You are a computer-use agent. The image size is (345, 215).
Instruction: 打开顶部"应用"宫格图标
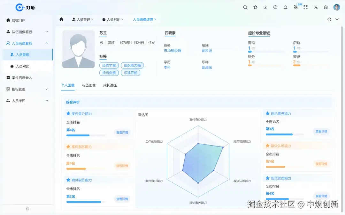(295, 7)
